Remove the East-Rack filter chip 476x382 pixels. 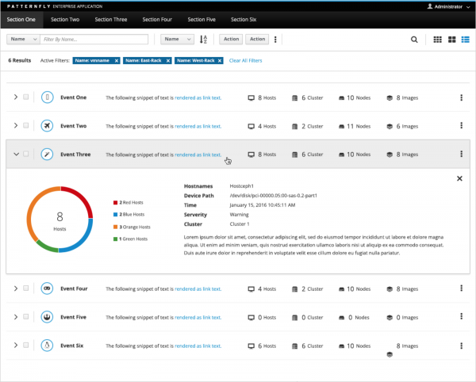167,60
